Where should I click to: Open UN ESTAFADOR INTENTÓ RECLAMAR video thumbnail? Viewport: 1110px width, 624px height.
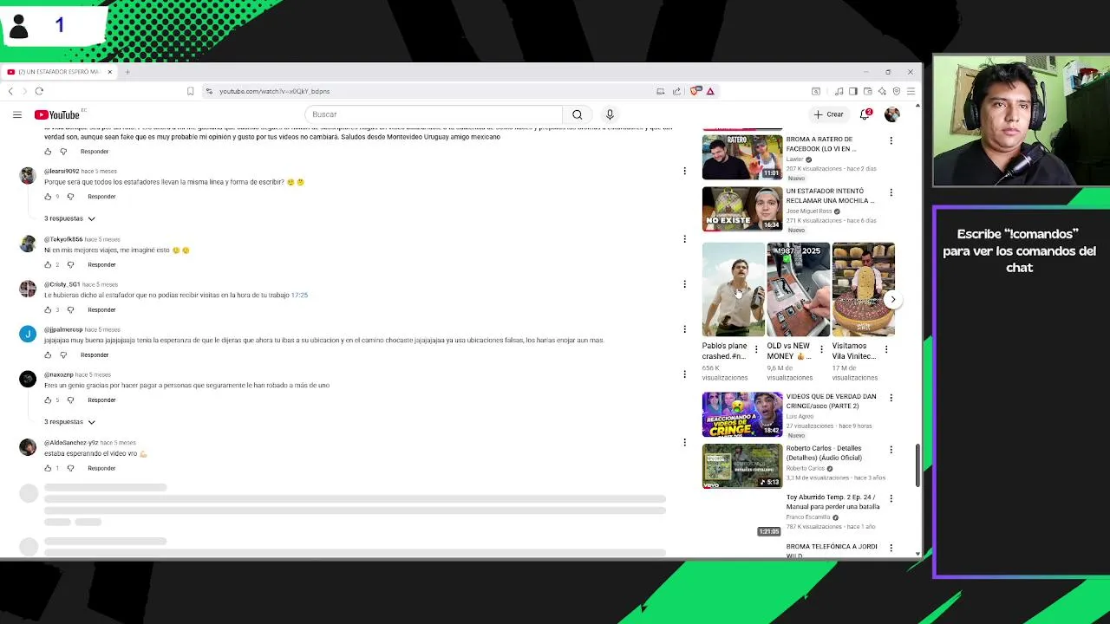click(741, 208)
